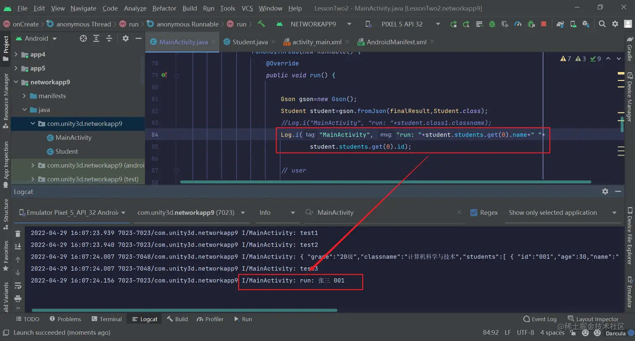635x341 pixels.
Task: Click the logcat horizontal scrollbar
Action: [x=184, y=310]
